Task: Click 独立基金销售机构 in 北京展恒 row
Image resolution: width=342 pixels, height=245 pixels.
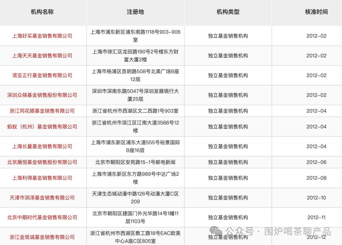Action: 228,162
